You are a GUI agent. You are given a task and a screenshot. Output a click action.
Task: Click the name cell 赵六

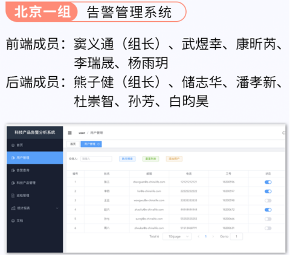pyautogui.click(x=107, y=210)
